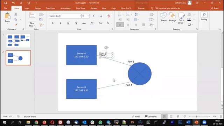The image size is (224, 126).
Task: Select the Shape Fill color
Action: coord(189,14)
